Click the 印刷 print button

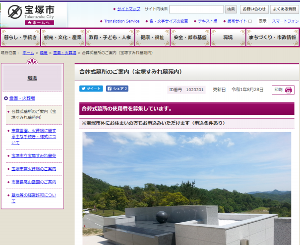click(283, 90)
